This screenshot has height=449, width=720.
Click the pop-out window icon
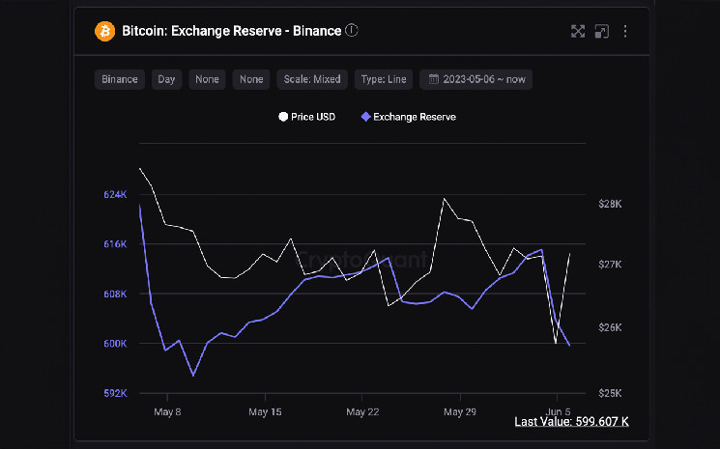[601, 31]
